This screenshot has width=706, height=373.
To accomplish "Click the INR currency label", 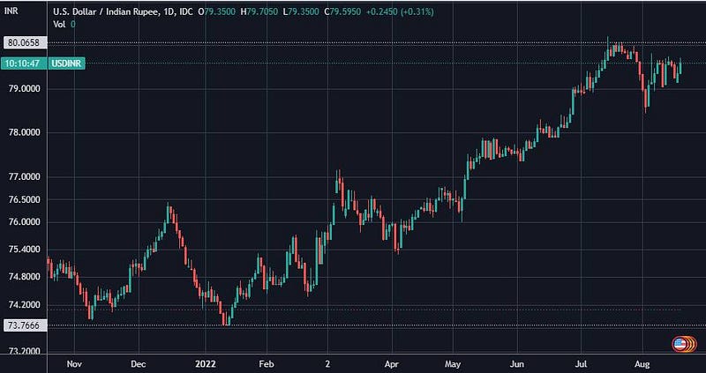I will coord(11,12).
